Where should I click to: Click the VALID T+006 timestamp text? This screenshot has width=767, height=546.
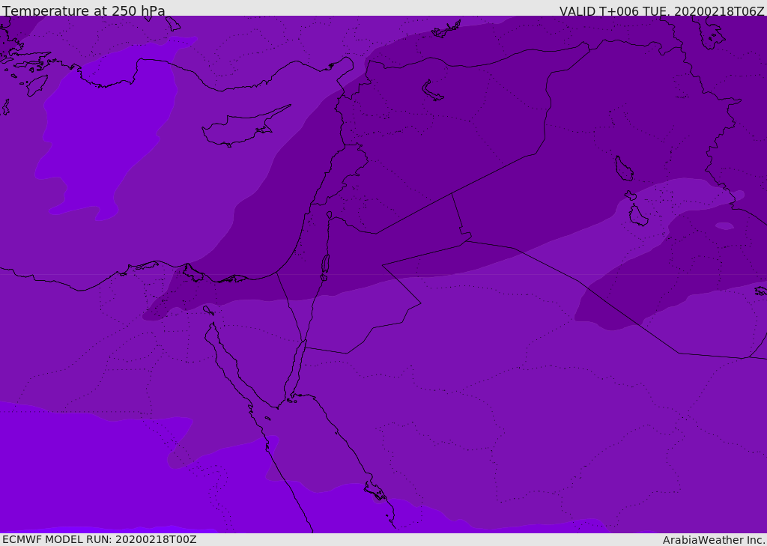pos(661,11)
